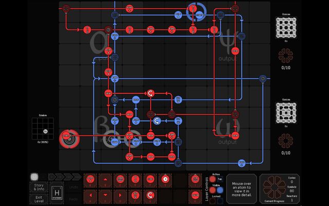
Task: Pick the Fuse target palette tile
Action: click(x=166, y=180)
